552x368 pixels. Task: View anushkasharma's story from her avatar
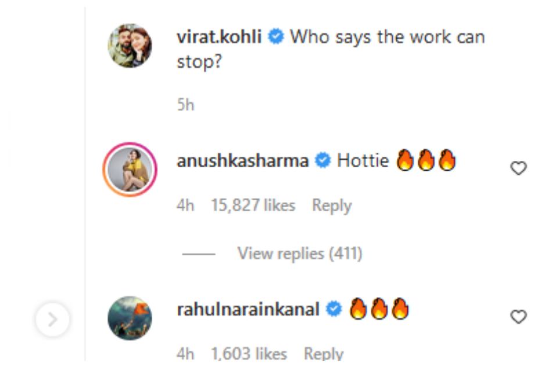(130, 169)
